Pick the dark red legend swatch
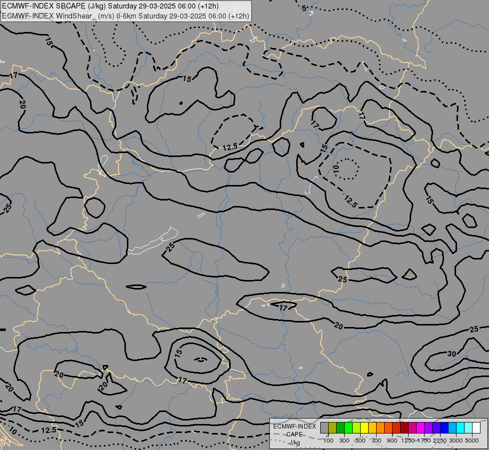489x450 pixels. pos(404,428)
